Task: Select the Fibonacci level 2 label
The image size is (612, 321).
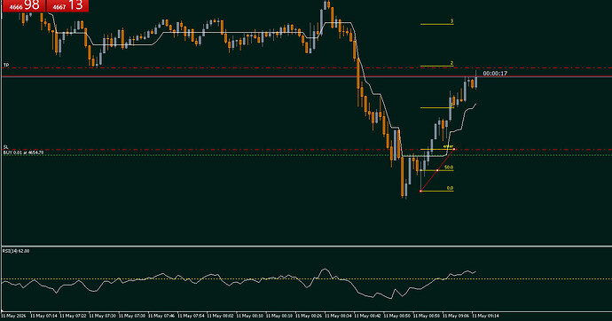Action: (451, 63)
